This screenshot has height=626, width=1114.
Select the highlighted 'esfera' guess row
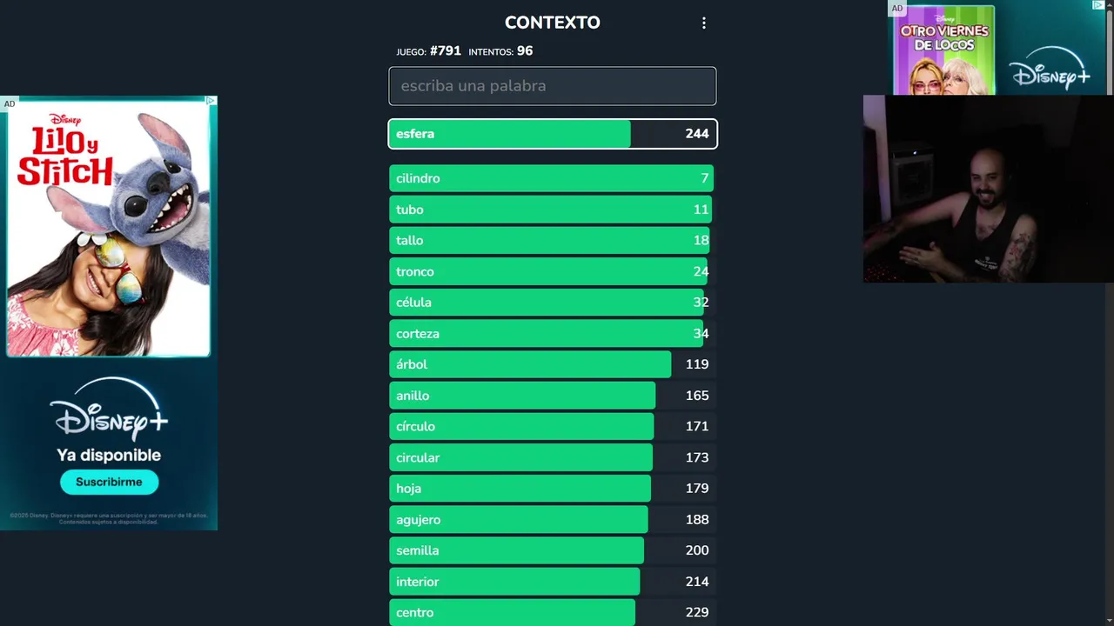click(553, 134)
